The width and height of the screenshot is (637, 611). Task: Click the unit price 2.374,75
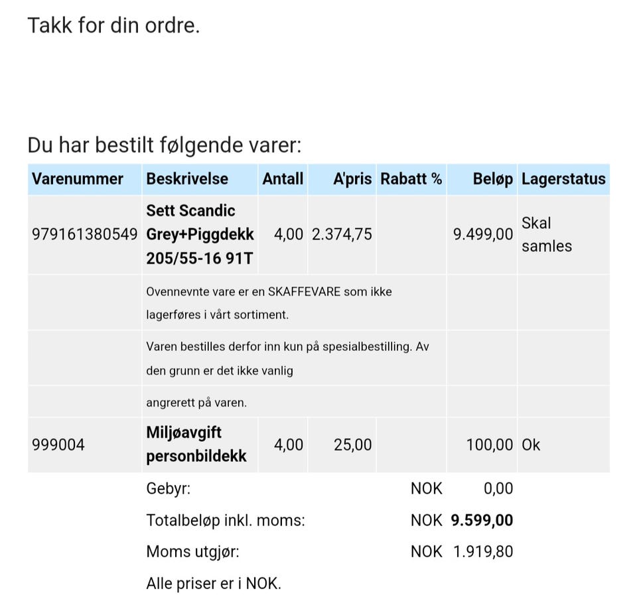pyautogui.click(x=342, y=234)
